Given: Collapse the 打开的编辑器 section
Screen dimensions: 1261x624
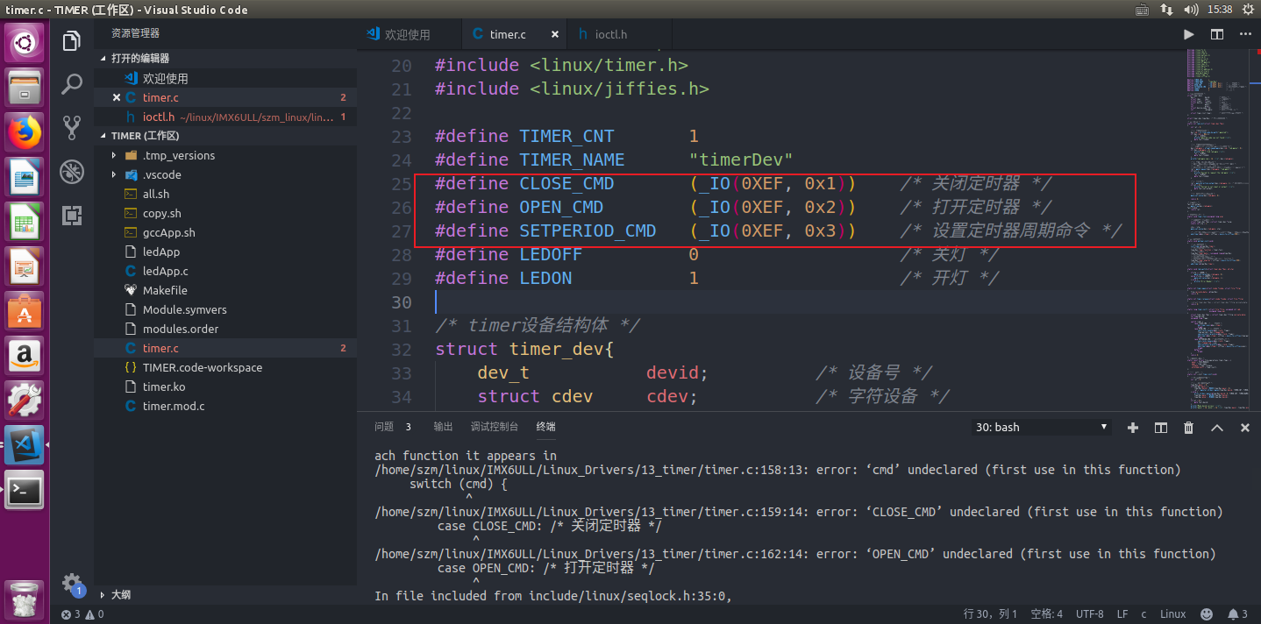Looking at the screenshot, I should click(x=225, y=58).
